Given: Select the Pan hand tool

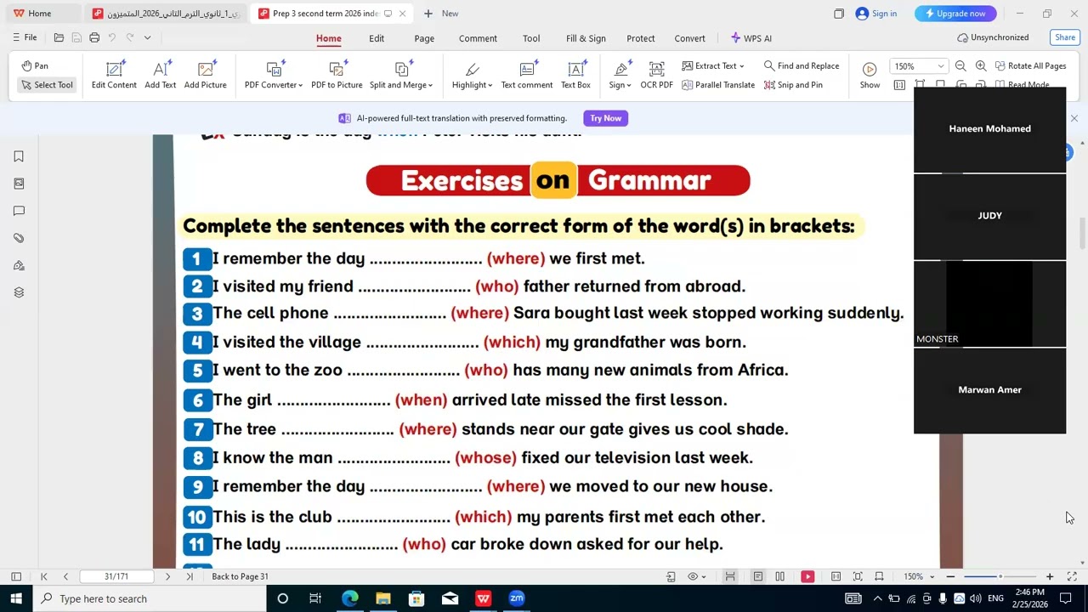Looking at the screenshot, I should click(x=35, y=65).
